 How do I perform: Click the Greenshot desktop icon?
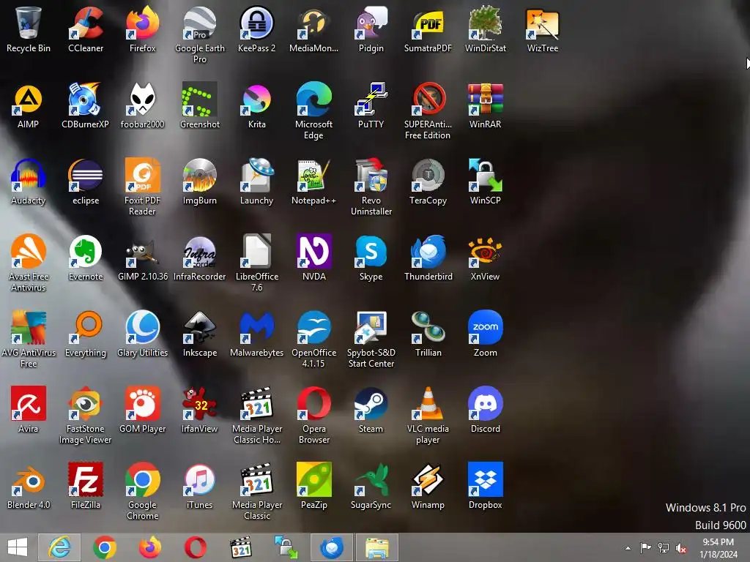tap(199, 105)
